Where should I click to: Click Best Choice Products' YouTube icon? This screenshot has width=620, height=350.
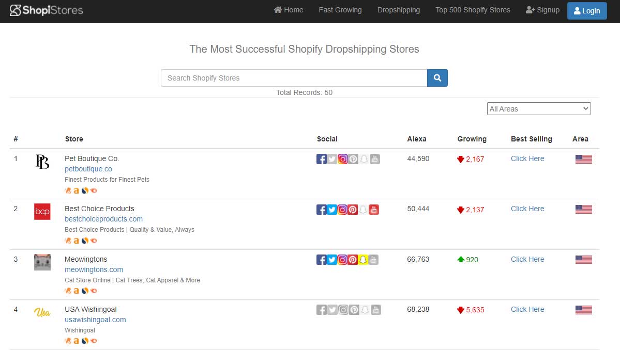[x=374, y=210]
